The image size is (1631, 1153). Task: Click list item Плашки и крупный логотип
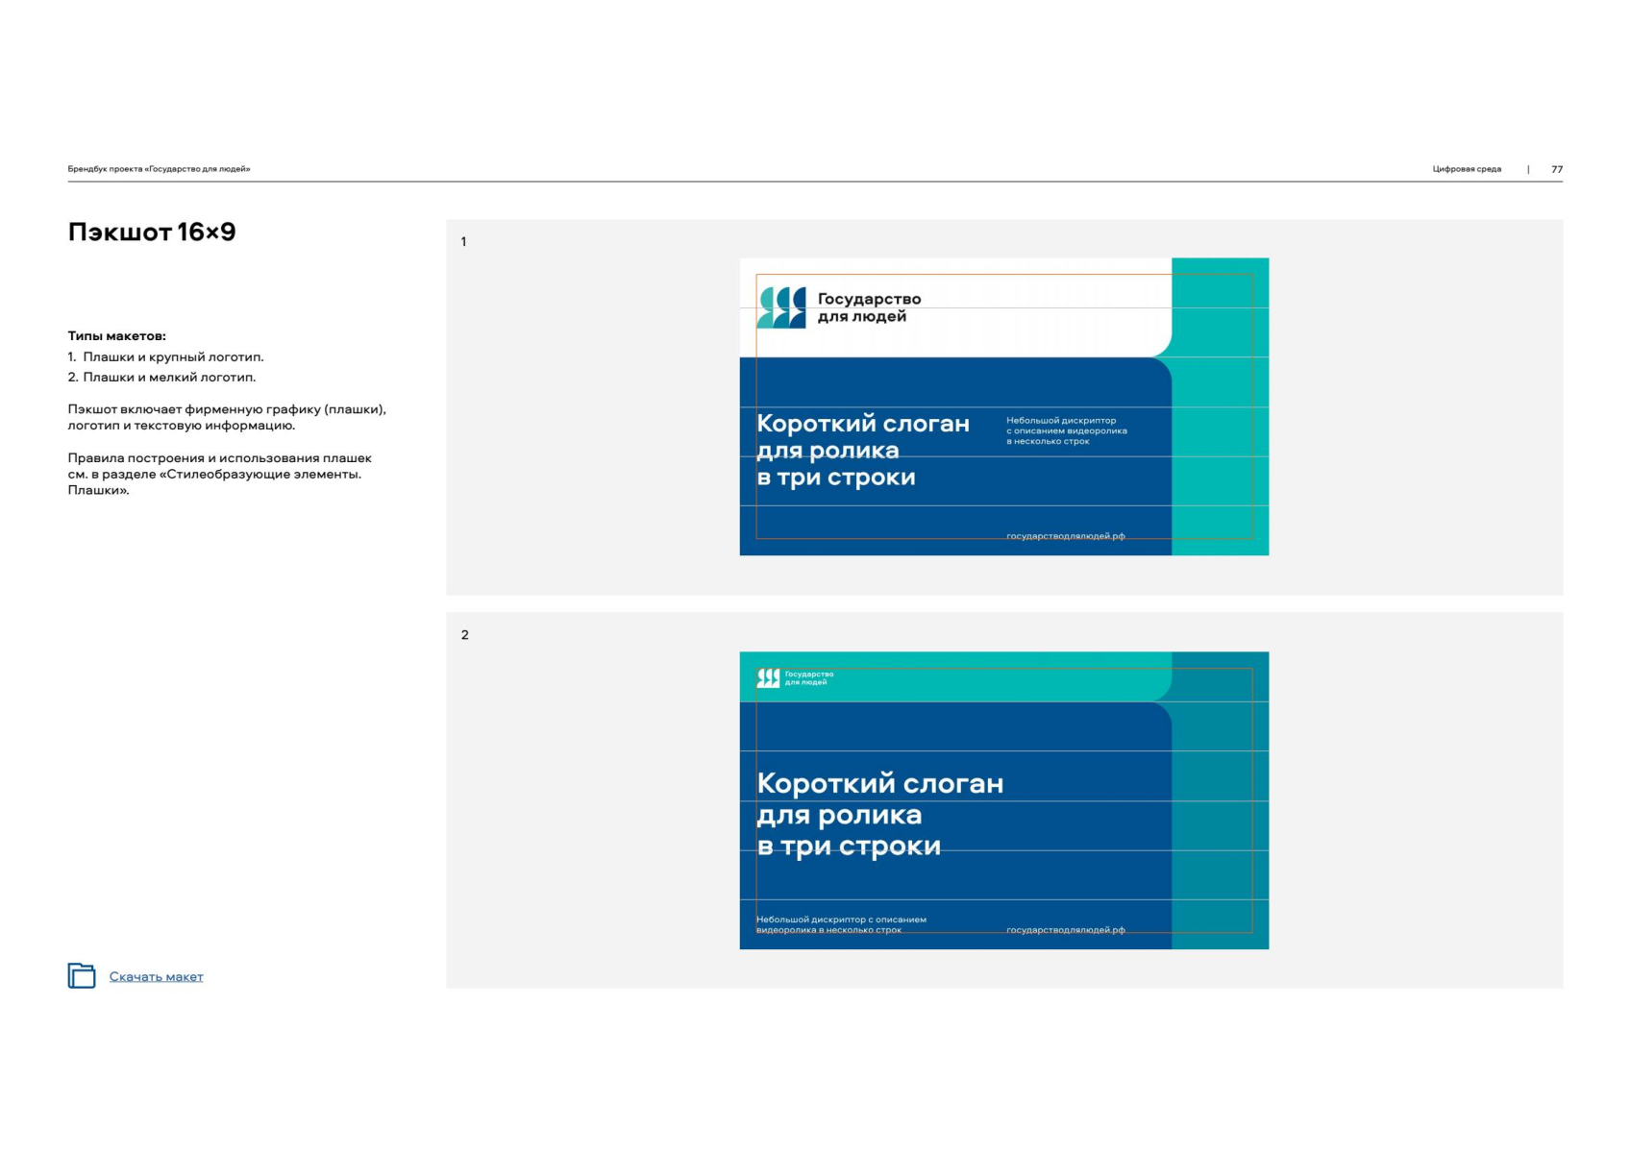(173, 357)
